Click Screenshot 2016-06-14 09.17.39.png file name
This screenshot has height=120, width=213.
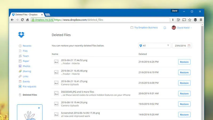(80, 113)
